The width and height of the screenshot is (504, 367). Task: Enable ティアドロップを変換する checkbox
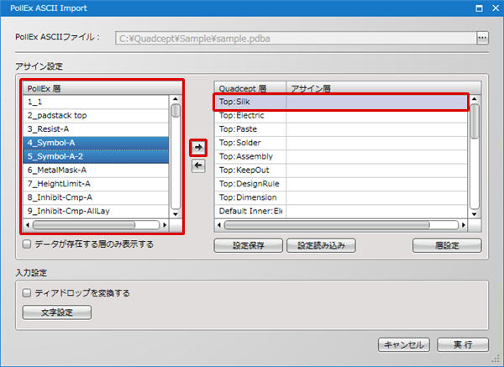pyautogui.click(x=27, y=293)
